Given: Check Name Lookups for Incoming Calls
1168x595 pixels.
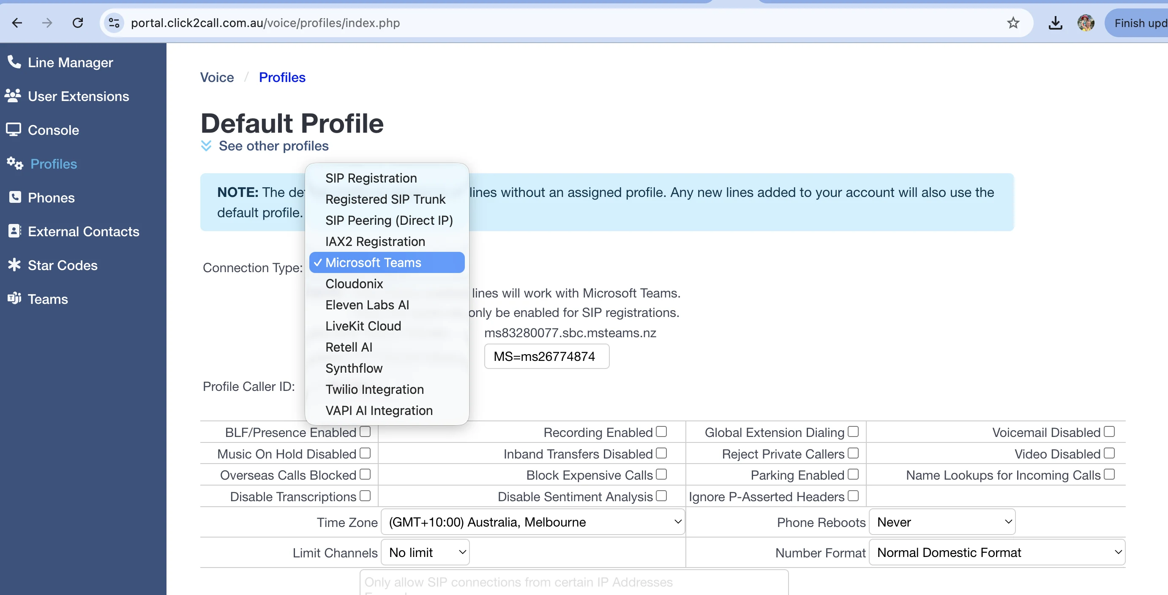Looking at the screenshot, I should 1109,475.
